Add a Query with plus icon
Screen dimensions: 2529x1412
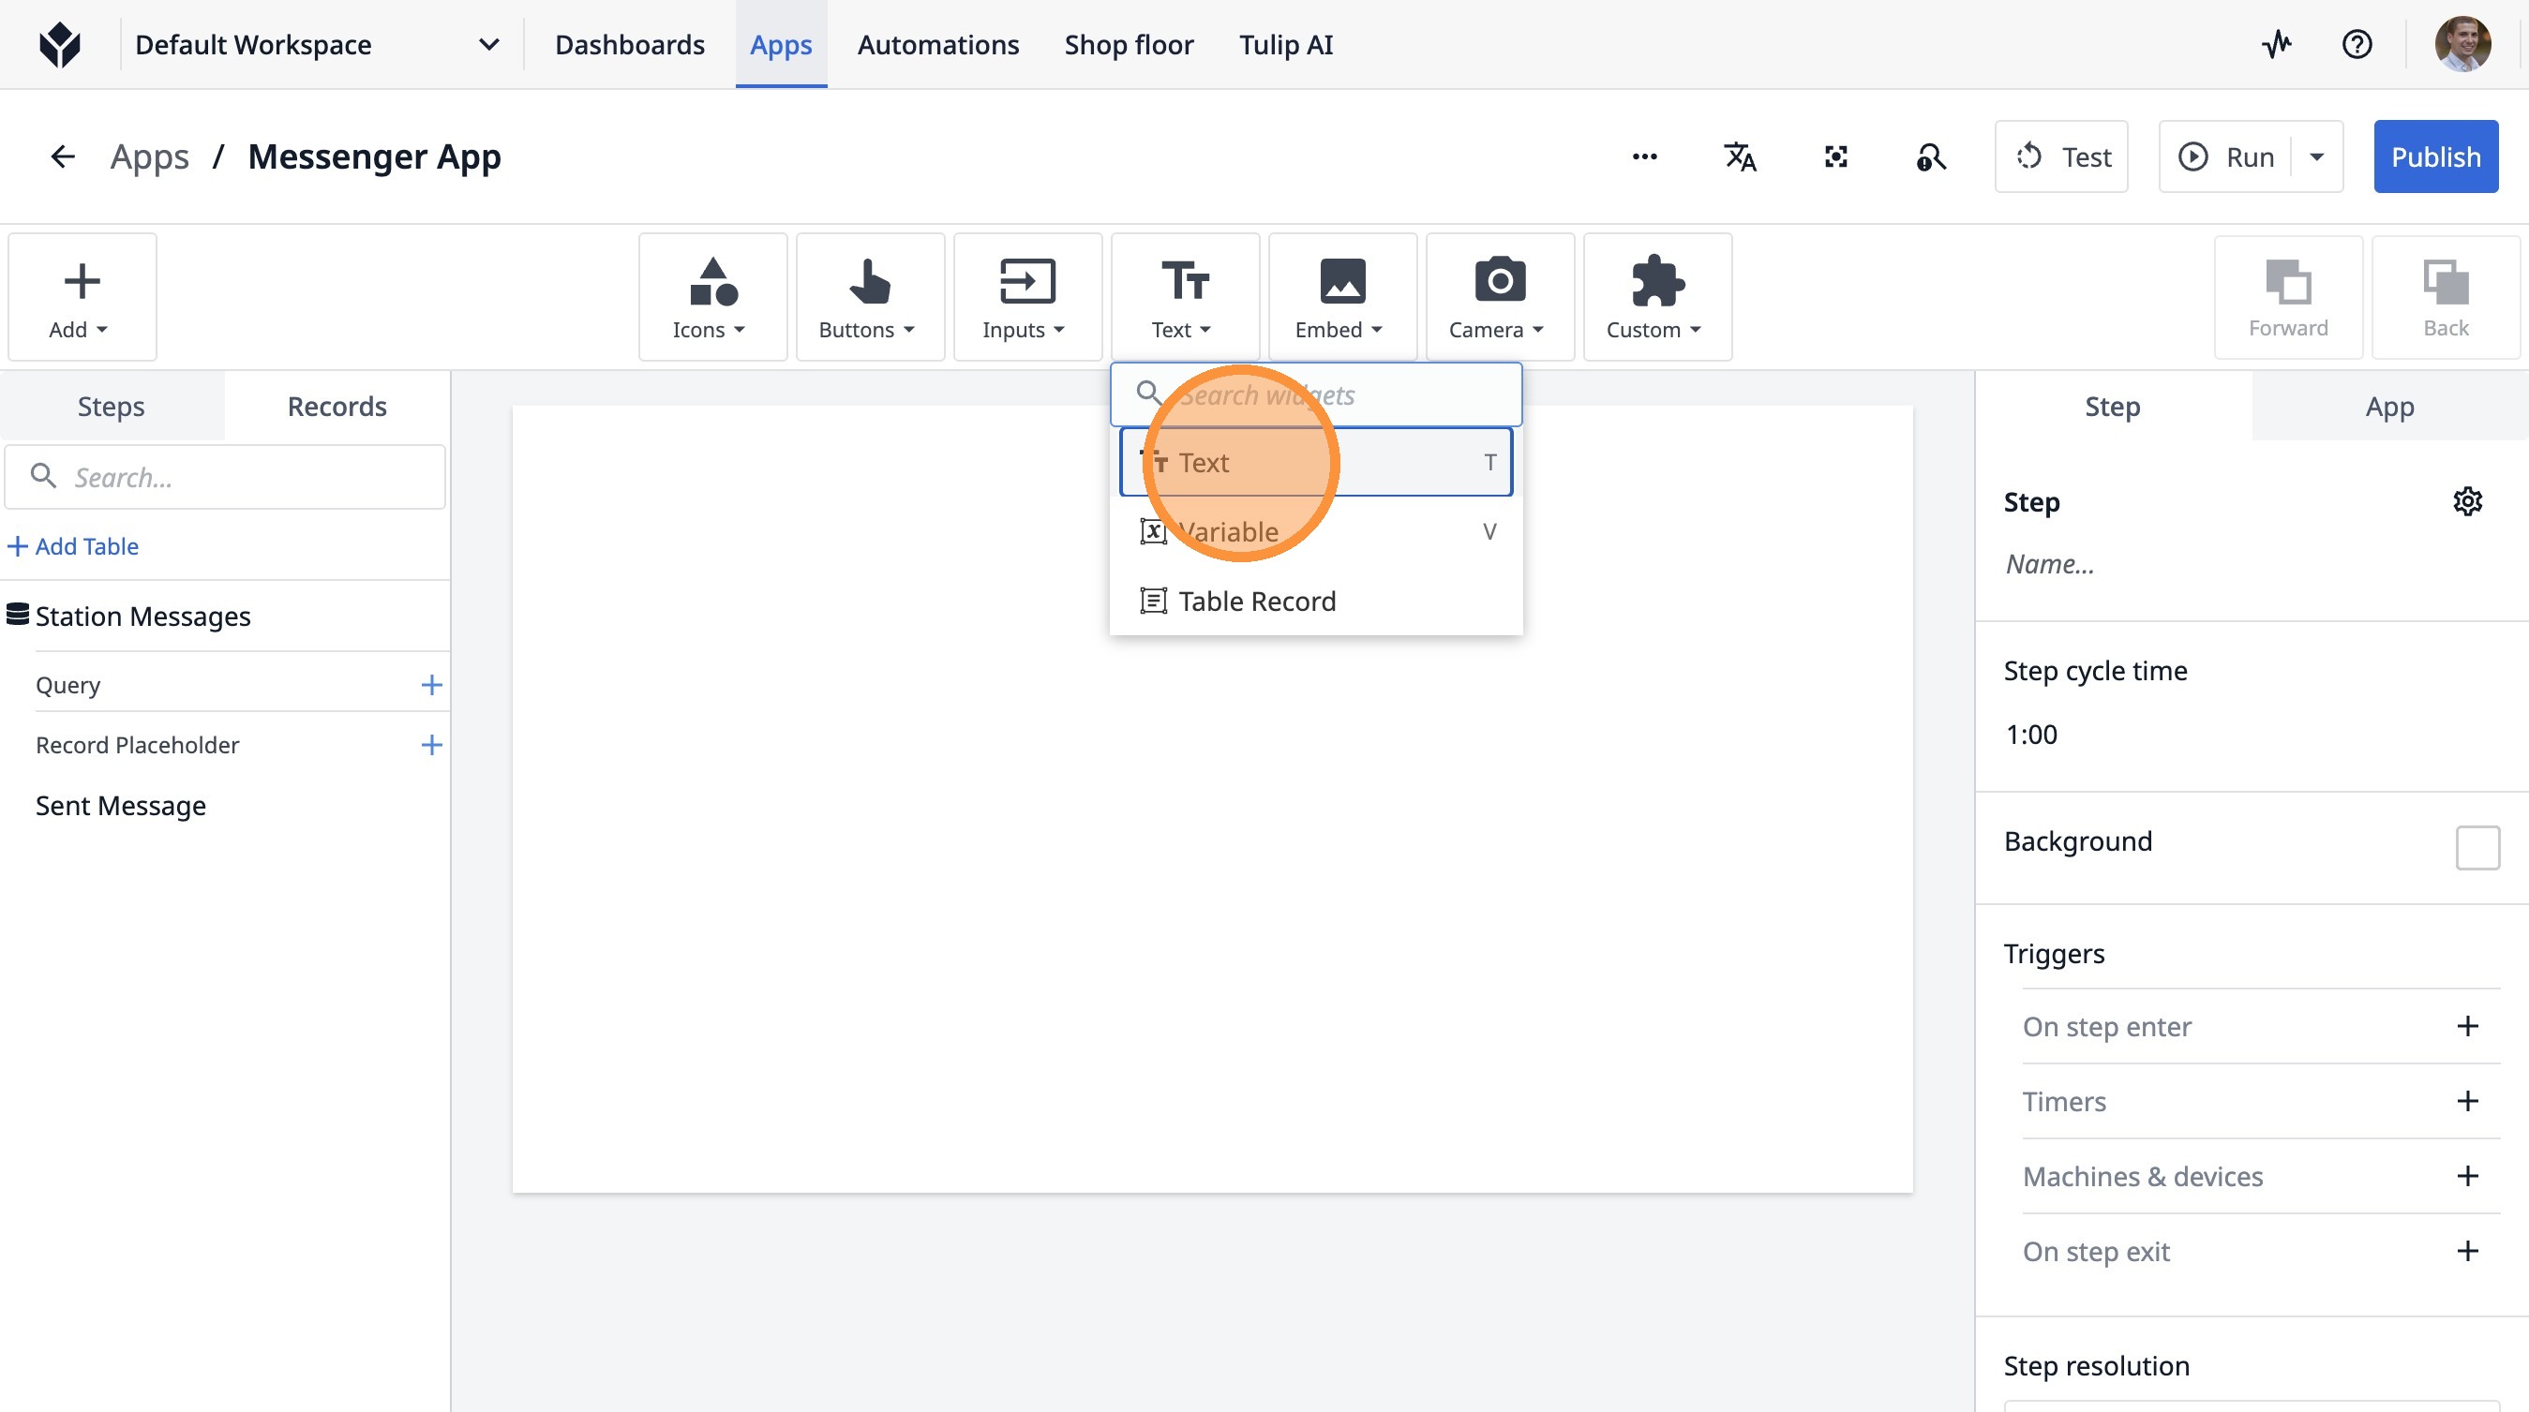[431, 685]
